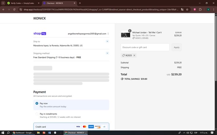Select Pay in installments option
This screenshot has width=217, height=135.
pos(37,114)
